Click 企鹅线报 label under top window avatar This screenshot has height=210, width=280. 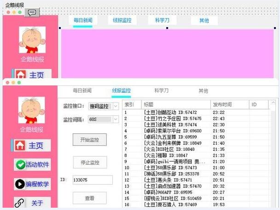tap(32, 59)
